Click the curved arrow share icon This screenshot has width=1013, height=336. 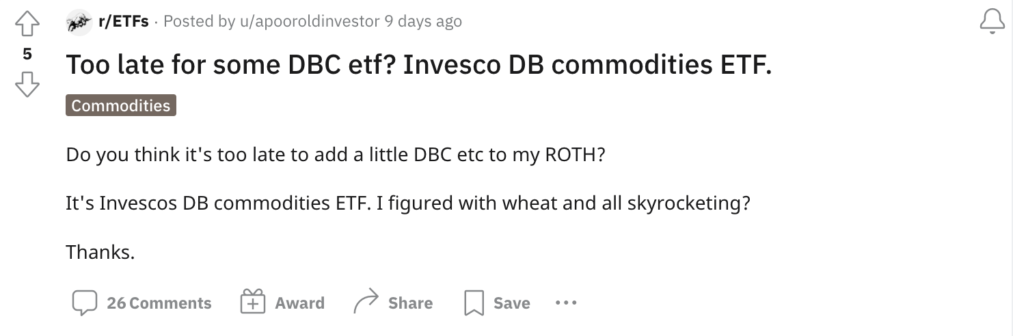click(366, 302)
